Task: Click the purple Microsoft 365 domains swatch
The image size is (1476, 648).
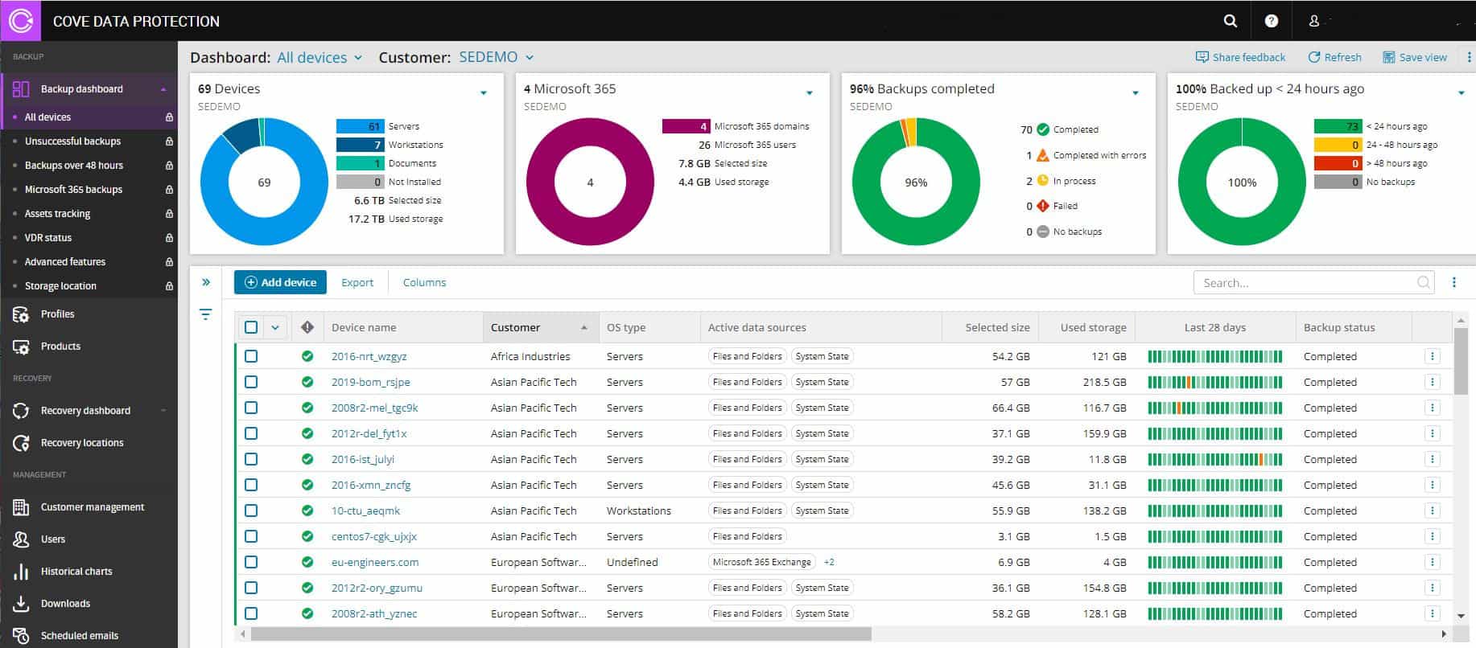Action: 686,126
